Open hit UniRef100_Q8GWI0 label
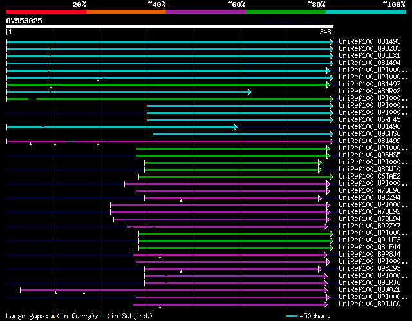This screenshot has width=412, height=321. click(370, 170)
